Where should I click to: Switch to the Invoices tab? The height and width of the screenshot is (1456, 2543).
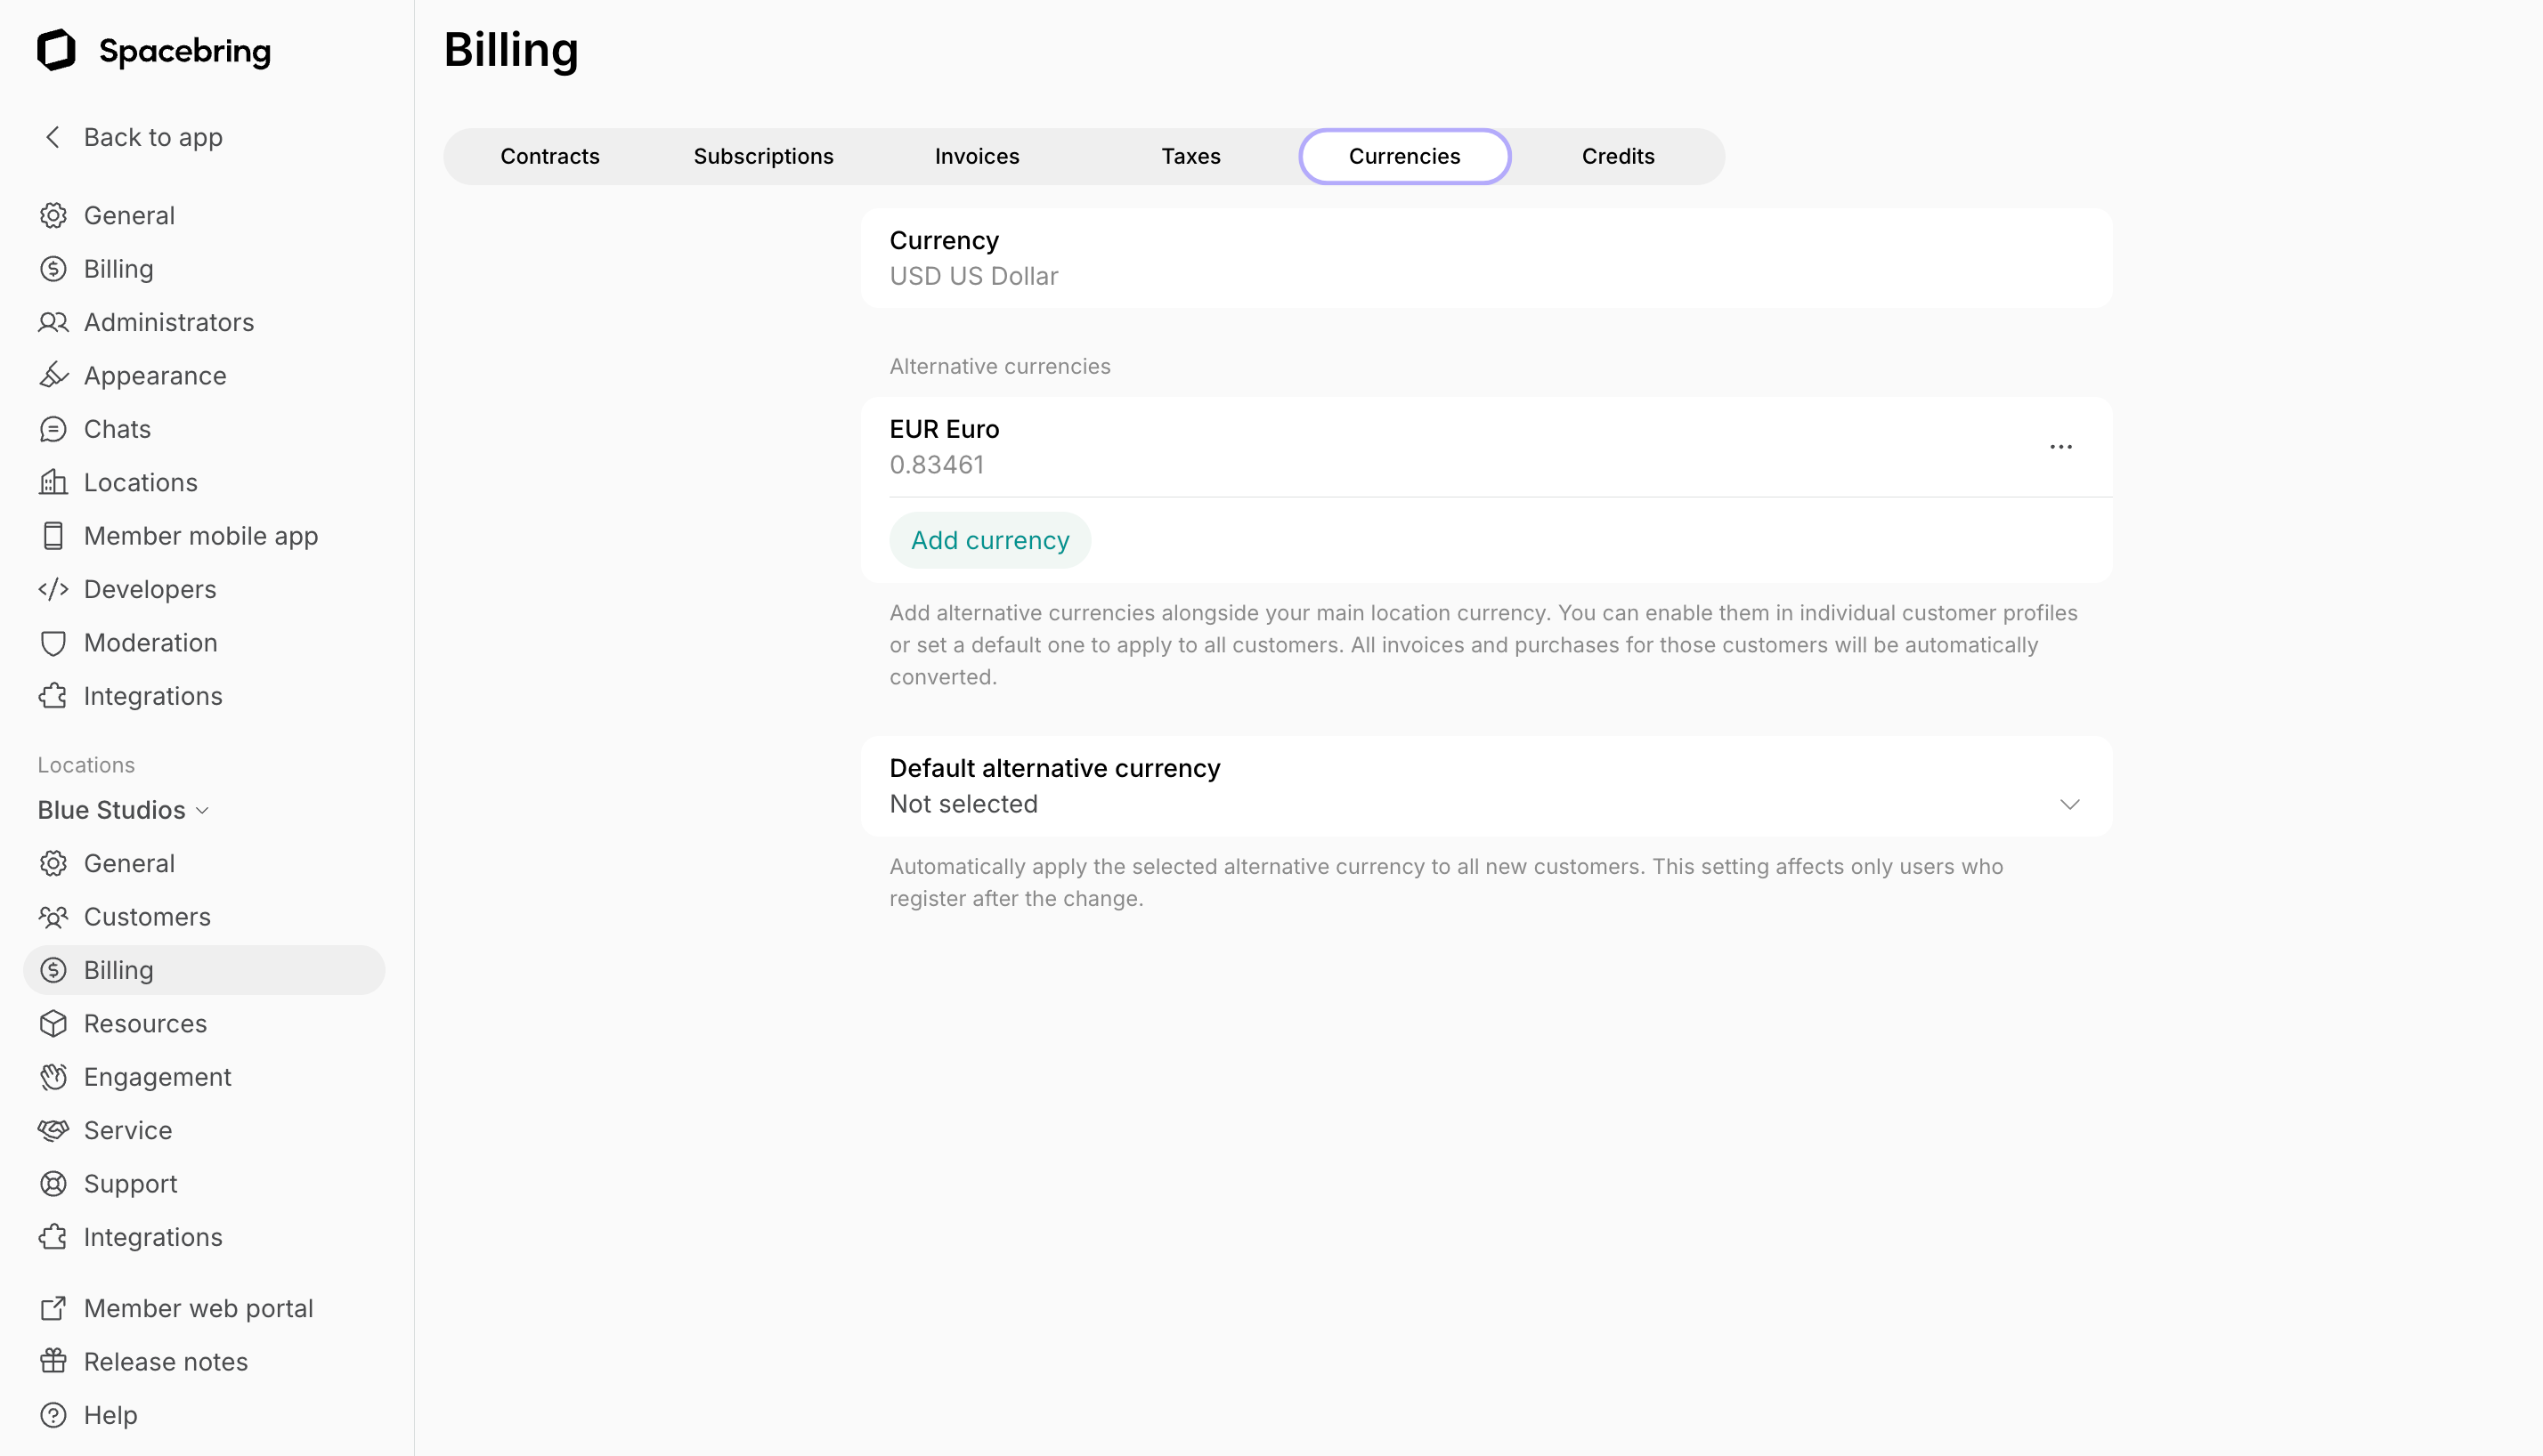pyautogui.click(x=978, y=156)
